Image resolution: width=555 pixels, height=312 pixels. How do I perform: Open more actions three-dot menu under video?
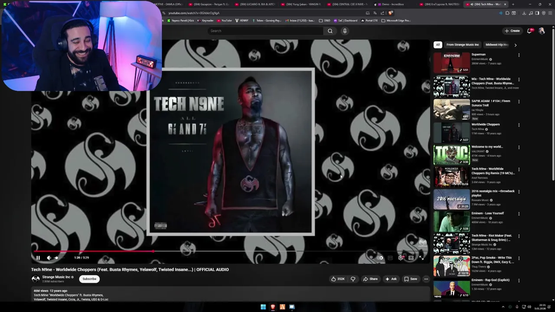pos(426,279)
